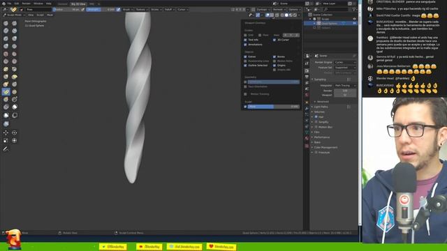447x251 pixels.
Task: Select the Annotate pencil tool
Action: 6,149
